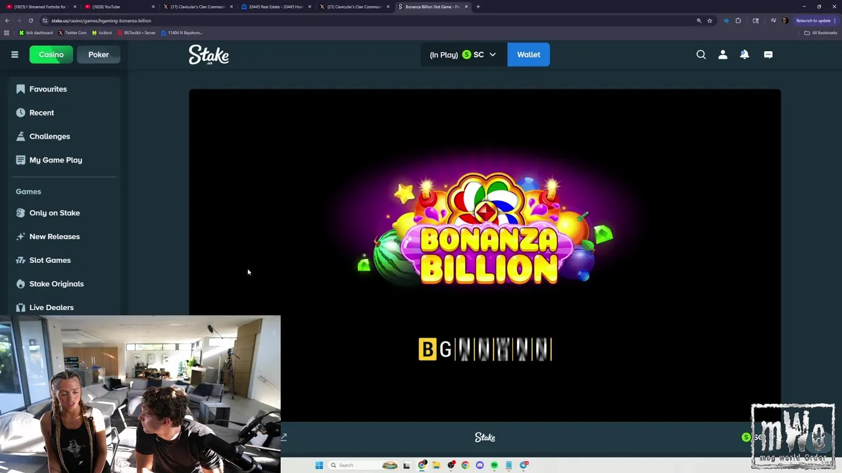Open New Releases category
The height and width of the screenshot is (473, 842).
click(64, 236)
